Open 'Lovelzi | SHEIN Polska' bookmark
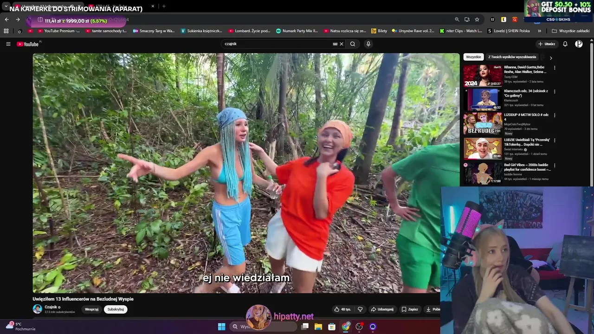594x334 pixels. tap(509, 31)
